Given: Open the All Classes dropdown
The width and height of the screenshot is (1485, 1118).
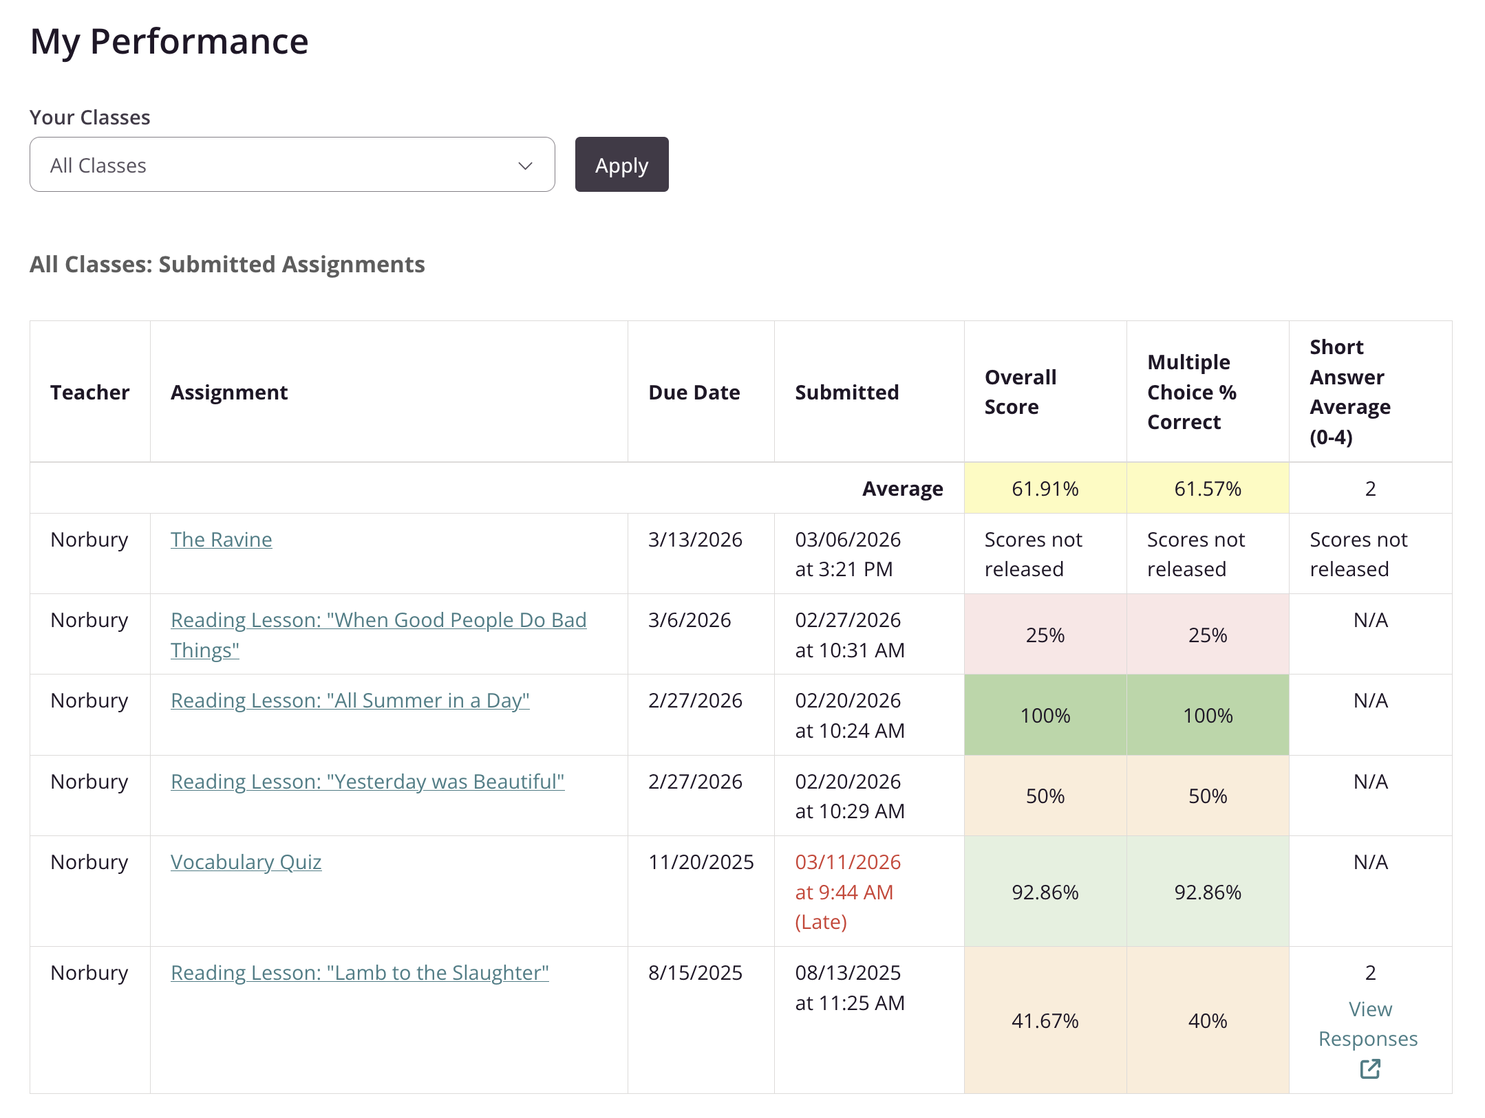Looking at the screenshot, I should point(292,165).
